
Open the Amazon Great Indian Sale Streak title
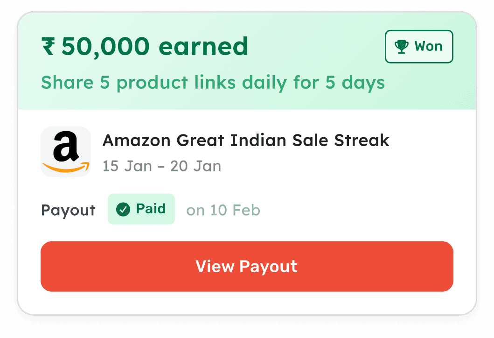click(x=246, y=140)
